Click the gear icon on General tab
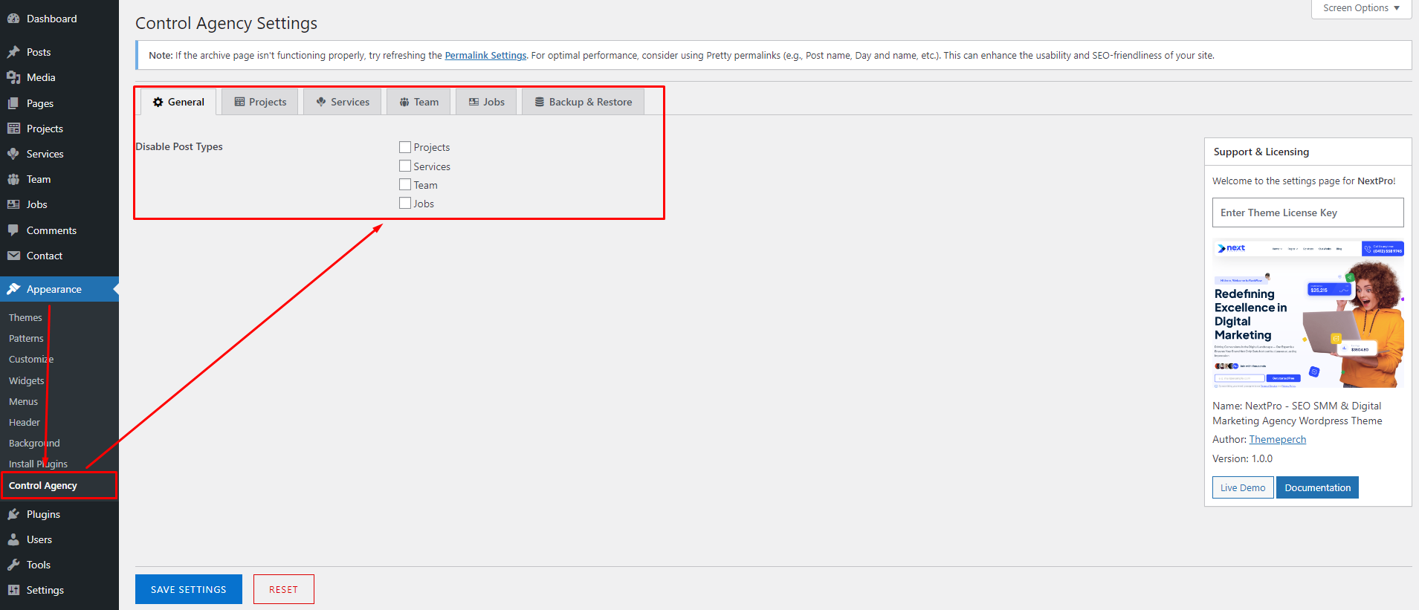Screen dimensions: 1419x610 [x=158, y=102]
